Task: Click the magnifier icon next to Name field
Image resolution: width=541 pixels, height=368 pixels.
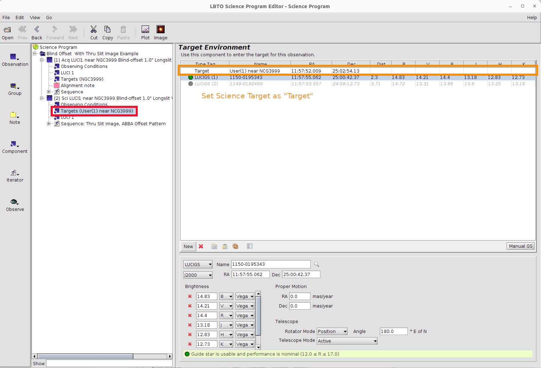Action: click(x=317, y=264)
